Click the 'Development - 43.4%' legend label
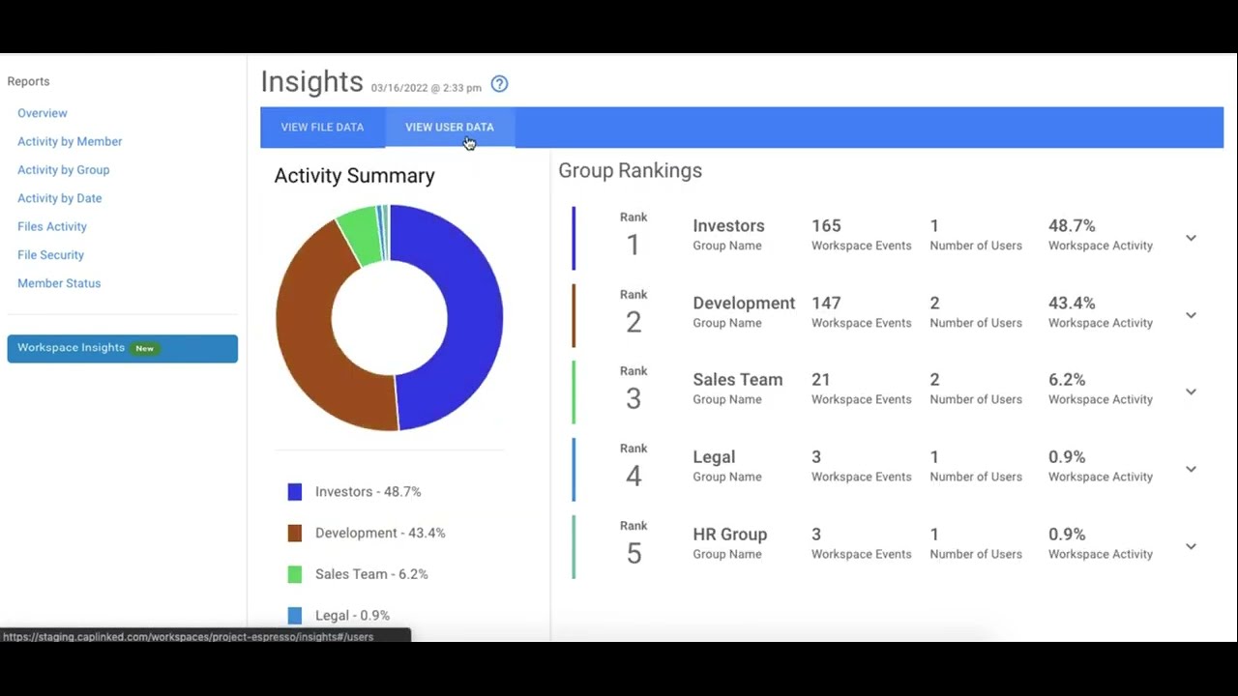The height and width of the screenshot is (696, 1238). click(x=380, y=534)
